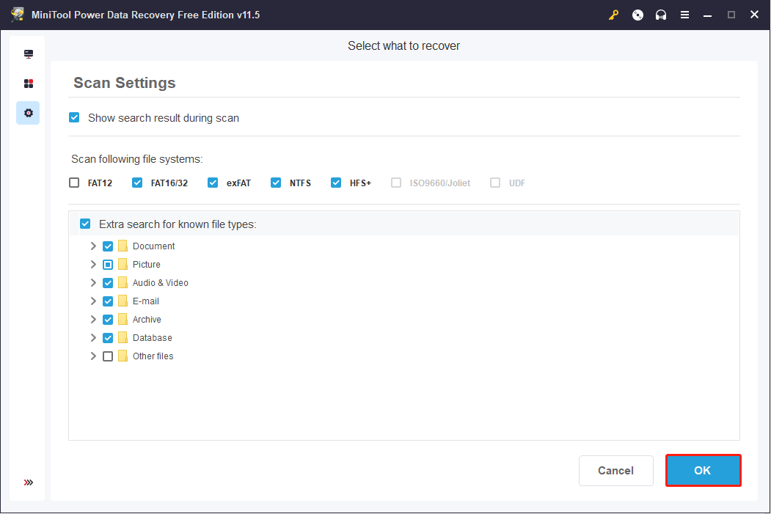Enable the FAT12 file system checkbox
Screen dimensions: 771x514
[74, 182]
